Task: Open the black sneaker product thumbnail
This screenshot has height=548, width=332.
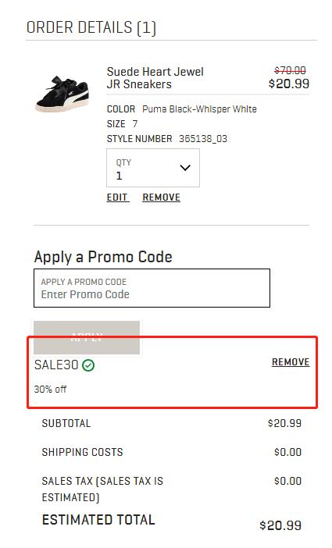Action: (x=62, y=93)
